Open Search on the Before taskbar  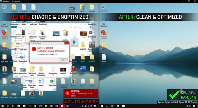click(x=8, y=106)
